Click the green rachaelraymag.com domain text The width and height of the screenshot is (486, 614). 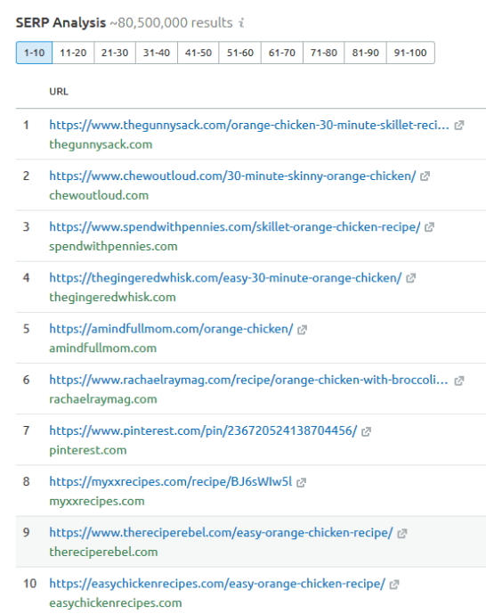point(103,399)
